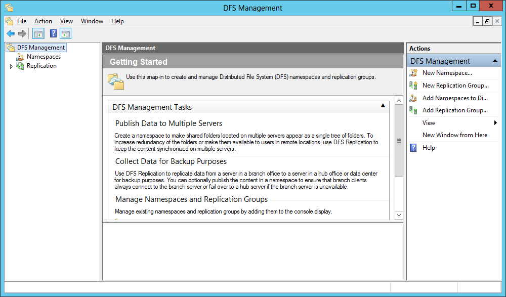Click the scrollbar down arrow in tasks pane
Viewport: 506px width, 297px height.
coord(399,215)
